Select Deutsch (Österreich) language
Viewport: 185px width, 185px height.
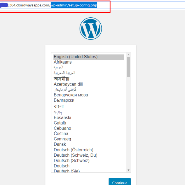[89, 150]
